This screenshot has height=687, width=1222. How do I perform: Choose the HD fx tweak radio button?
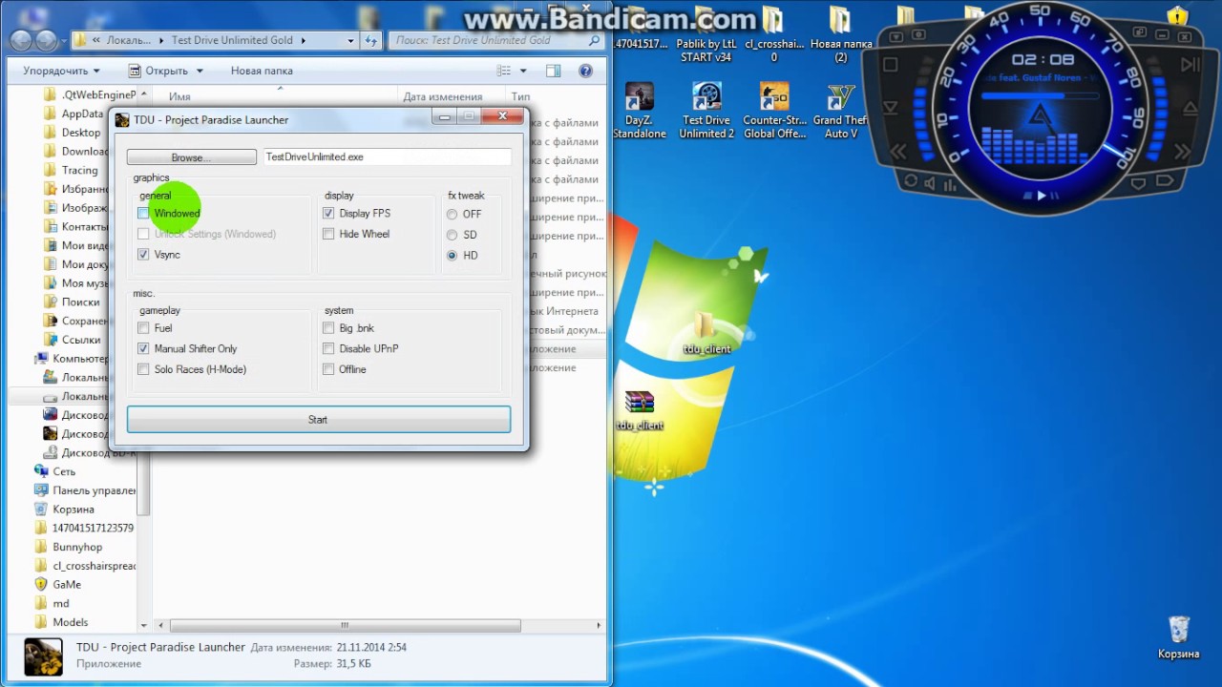pos(453,256)
